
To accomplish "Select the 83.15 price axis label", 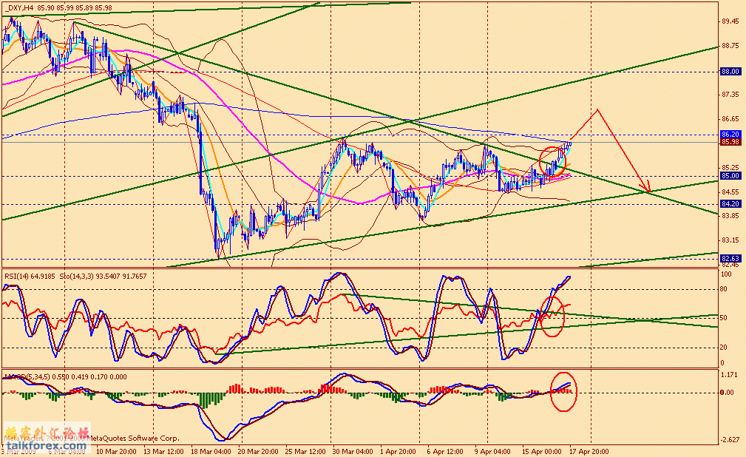I will (x=730, y=240).
